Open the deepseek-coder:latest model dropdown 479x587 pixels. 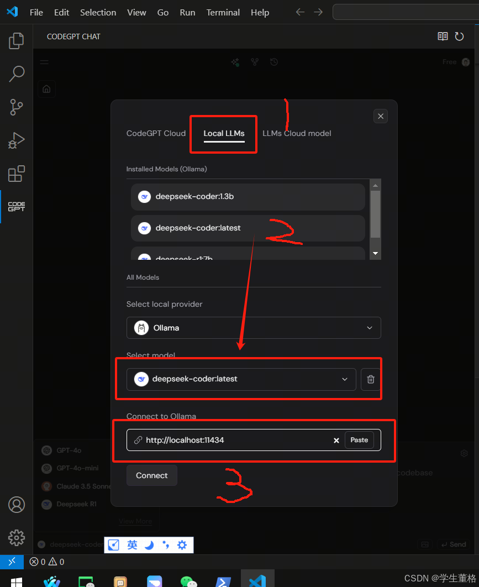[x=241, y=379]
